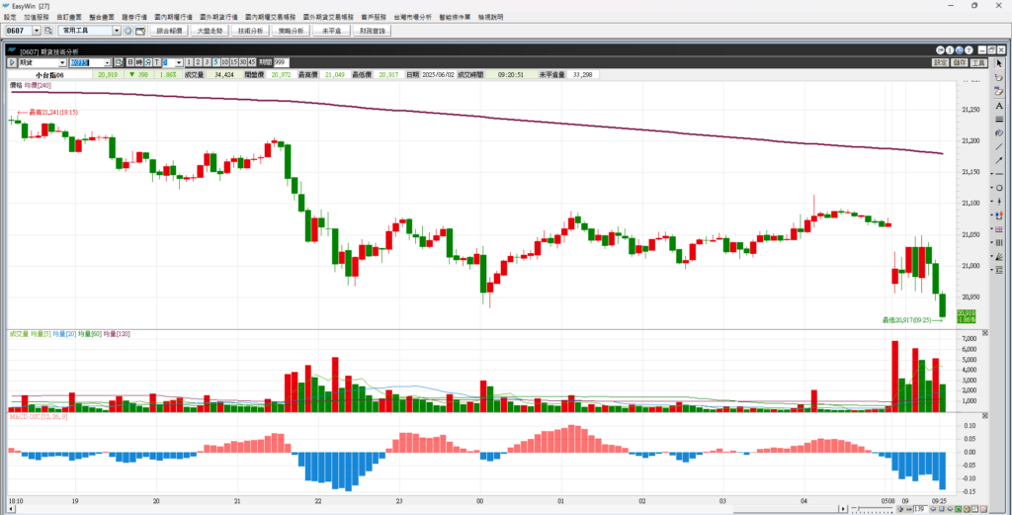This screenshot has height=515, width=1012.
Task: Select the 30 minute interval button
Action: (x=243, y=62)
